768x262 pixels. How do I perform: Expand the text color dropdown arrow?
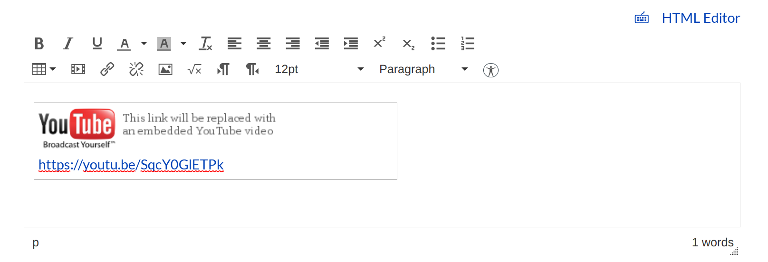coord(144,44)
